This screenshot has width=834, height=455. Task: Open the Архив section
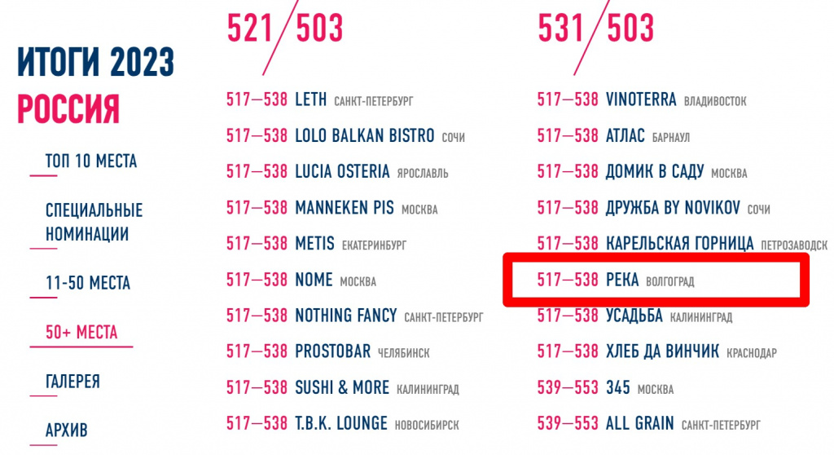[66, 430]
